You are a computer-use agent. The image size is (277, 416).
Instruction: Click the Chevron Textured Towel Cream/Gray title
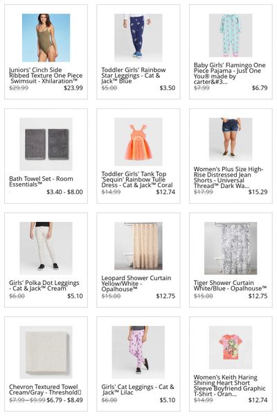pyautogui.click(x=45, y=390)
